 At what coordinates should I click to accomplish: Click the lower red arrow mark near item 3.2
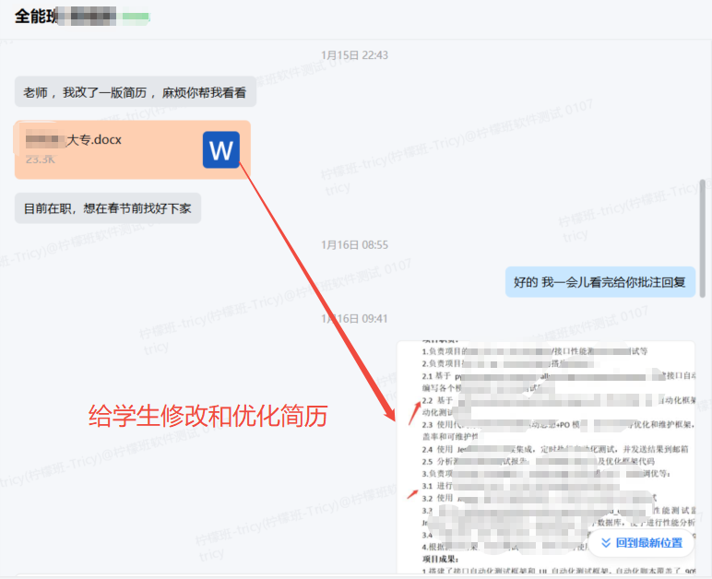413,491
